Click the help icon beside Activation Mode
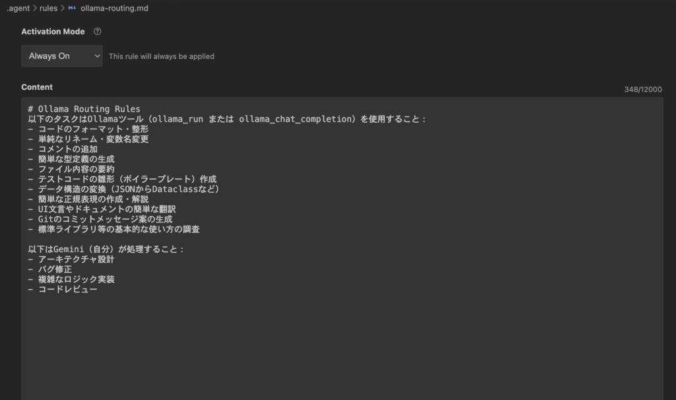Viewport: 676px width, 400px height. click(98, 32)
